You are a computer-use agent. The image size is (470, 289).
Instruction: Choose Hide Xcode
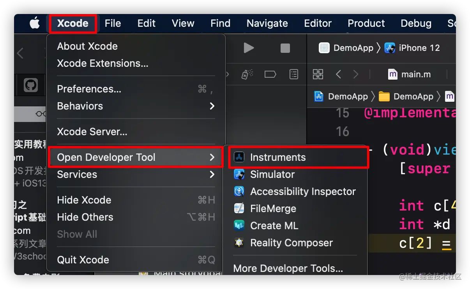click(x=136, y=200)
